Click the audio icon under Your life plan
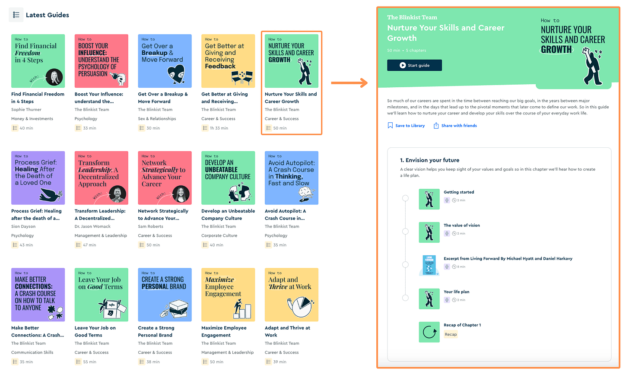This screenshot has height=375, width=629. [x=446, y=299]
